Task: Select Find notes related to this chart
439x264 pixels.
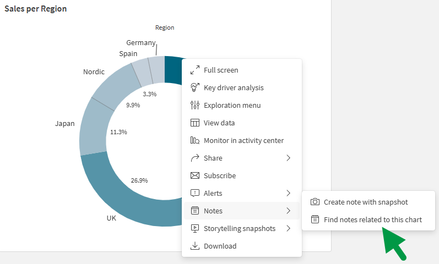Action: click(x=372, y=220)
